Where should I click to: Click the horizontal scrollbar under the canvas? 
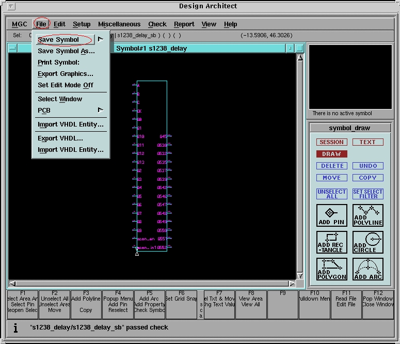point(150,283)
